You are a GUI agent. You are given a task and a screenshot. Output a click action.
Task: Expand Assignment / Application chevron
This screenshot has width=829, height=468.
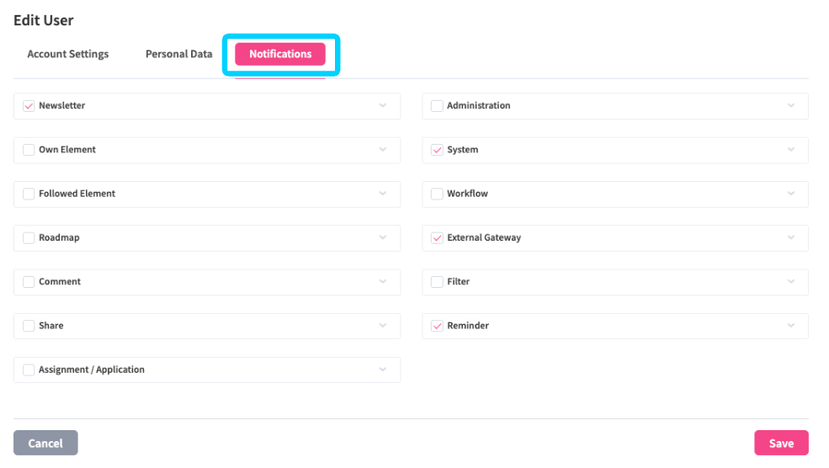click(383, 370)
